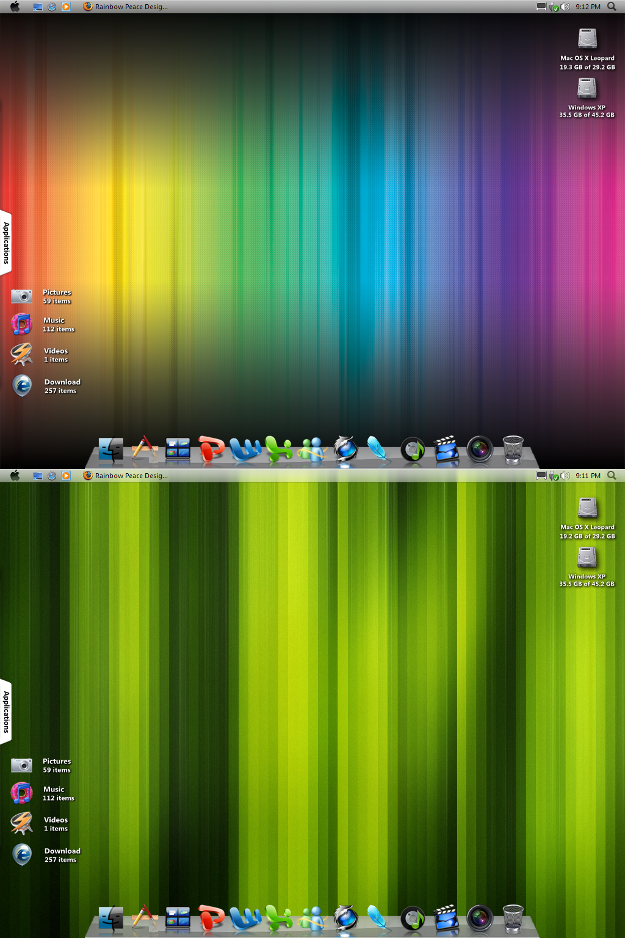The width and height of the screenshot is (625, 938).
Task: Open the Pictures folder on green desktop
Action: pos(22,766)
